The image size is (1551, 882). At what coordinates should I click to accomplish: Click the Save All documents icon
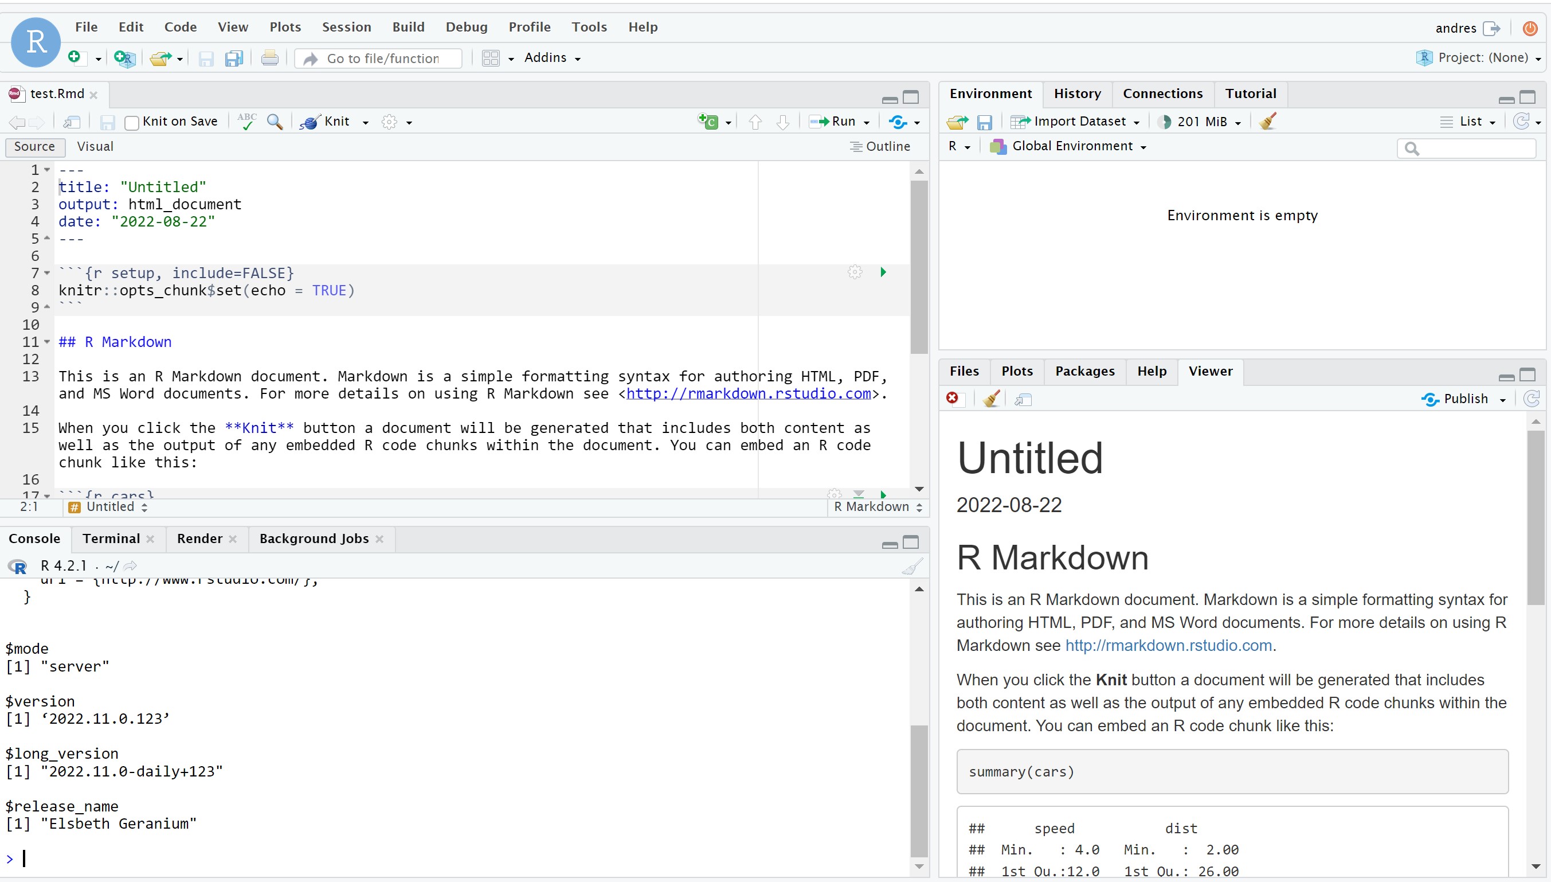[234, 58]
